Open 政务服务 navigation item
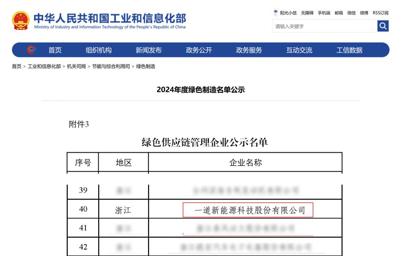 pos(249,50)
